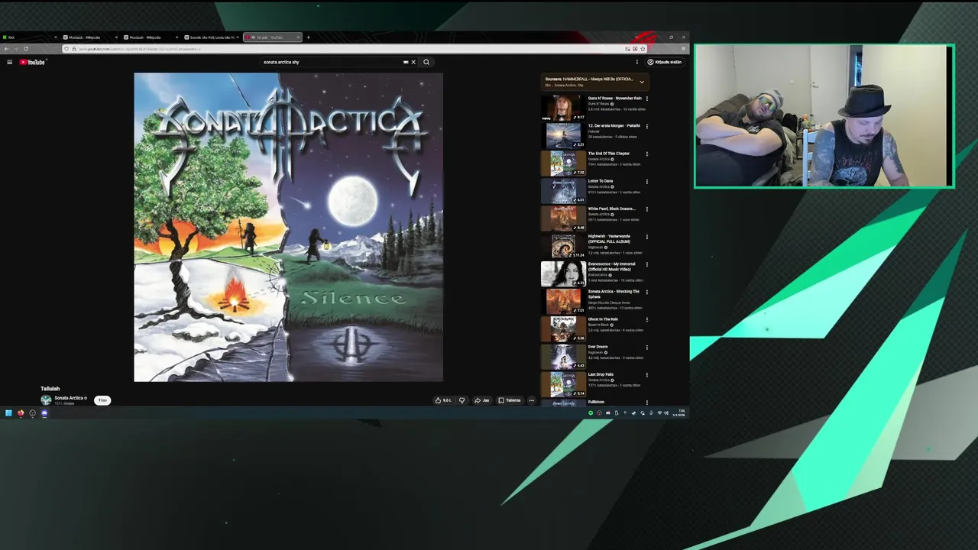Open menu for White Pearl, Black Oceans
This screenshot has width=978, height=550.
[x=646, y=209]
